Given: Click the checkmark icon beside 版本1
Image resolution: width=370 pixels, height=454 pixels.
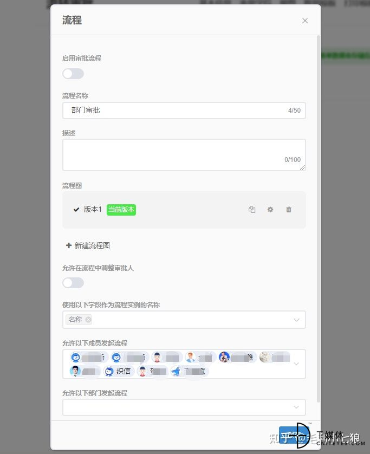Looking at the screenshot, I should tap(76, 209).
